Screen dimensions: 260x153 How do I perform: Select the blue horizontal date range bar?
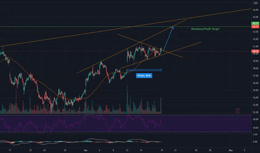(x=144, y=70)
